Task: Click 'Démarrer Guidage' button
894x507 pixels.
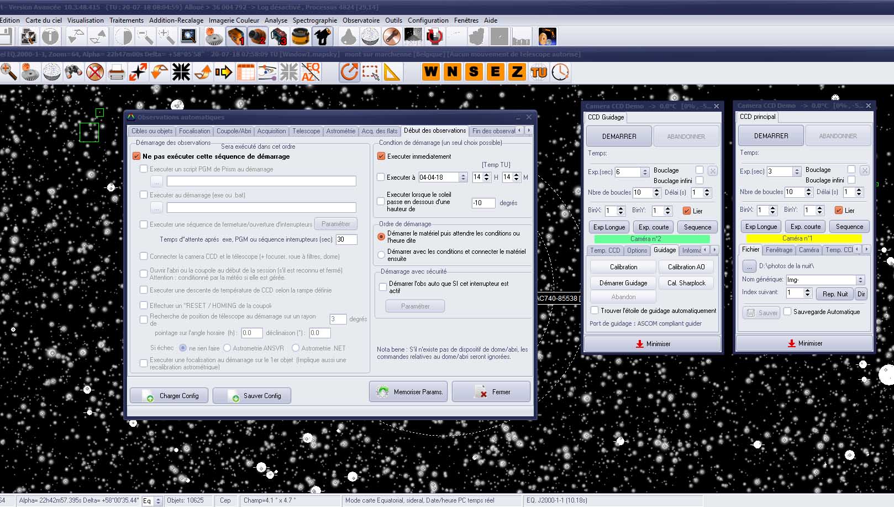Action: [623, 283]
